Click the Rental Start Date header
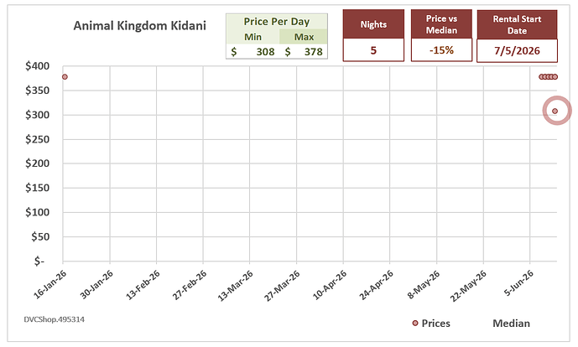The height and width of the screenshot is (347, 578). click(x=517, y=24)
